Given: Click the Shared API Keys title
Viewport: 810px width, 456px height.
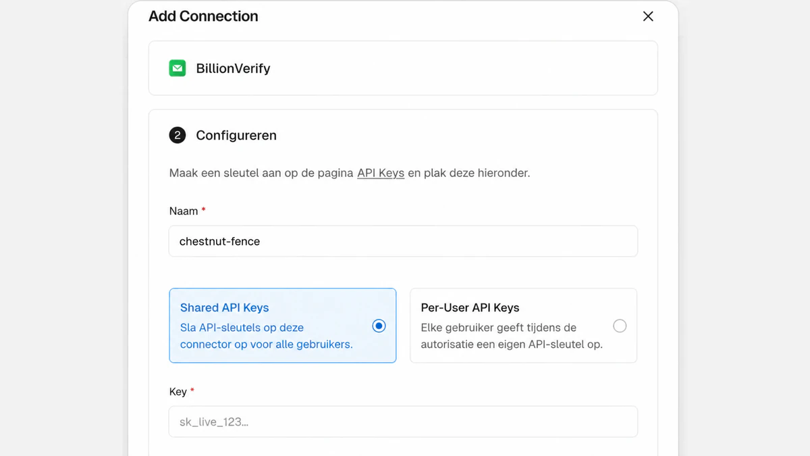Looking at the screenshot, I should tap(225, 307).
